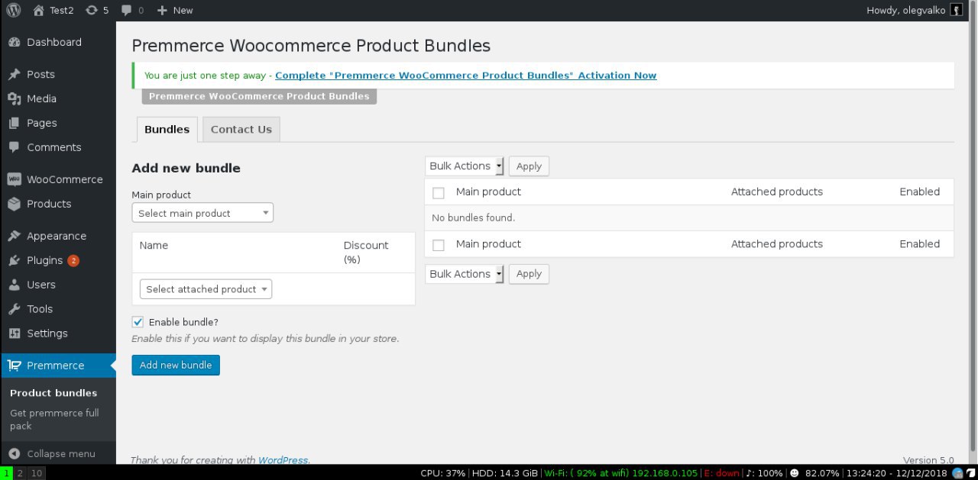Screen dimensions: 978x480
Task: Go to Posts in the sidebar
Action: coord(58,74)
